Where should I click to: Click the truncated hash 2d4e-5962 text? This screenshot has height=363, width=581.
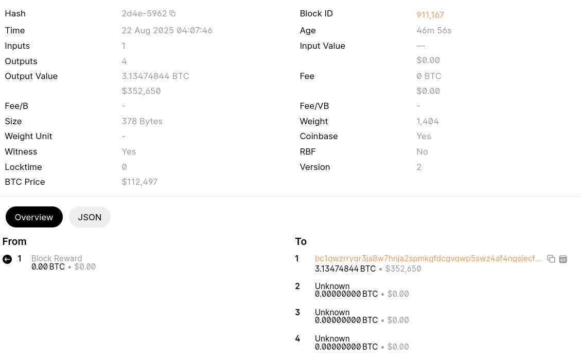pos(144,14)
